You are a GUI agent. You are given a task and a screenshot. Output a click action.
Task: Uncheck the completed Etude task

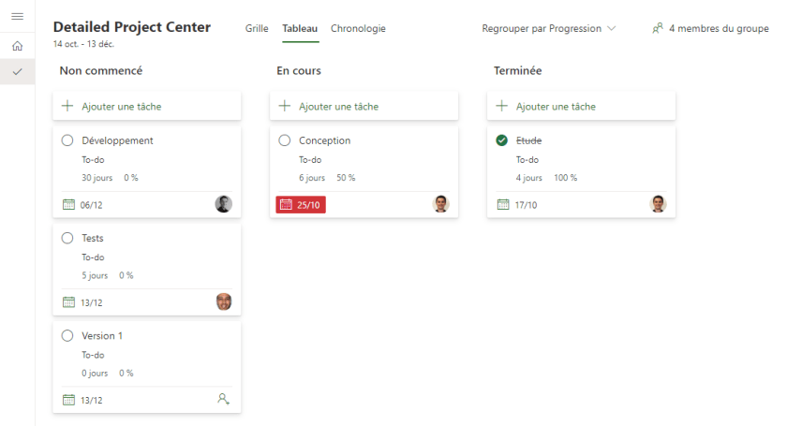[502, 140]
